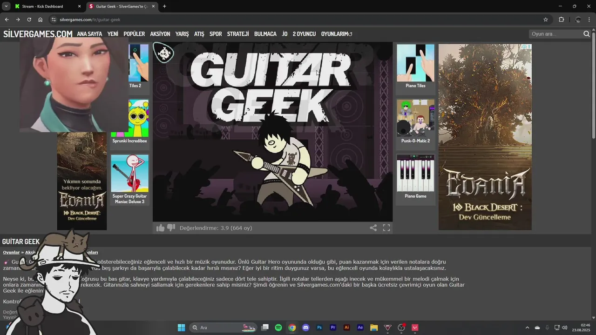596x335 pixels.
Task: Click the round game logo badge icon
Action: point(164,54)
